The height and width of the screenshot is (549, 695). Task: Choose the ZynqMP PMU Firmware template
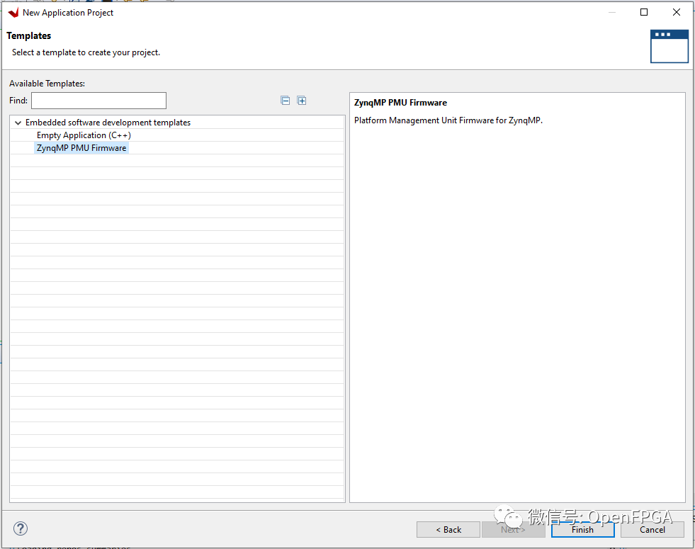(x=81, y=148)
